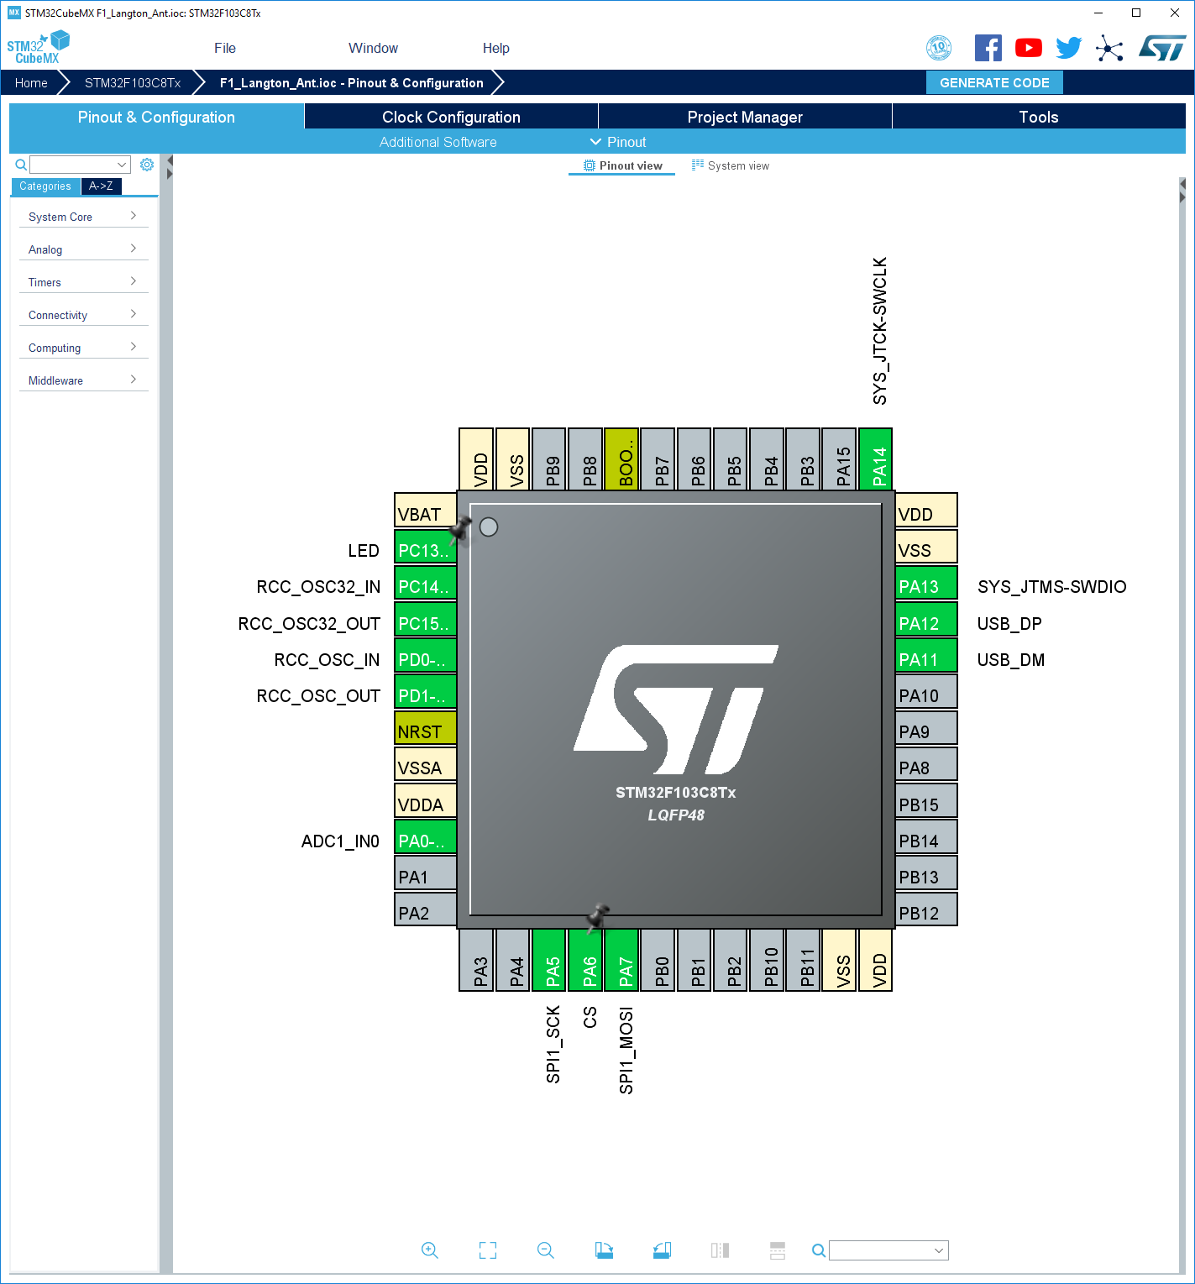Click pin PA7 SPI1_MOSI
The height and width of the screenshot is (1284, 1195).
pos(621,961)
